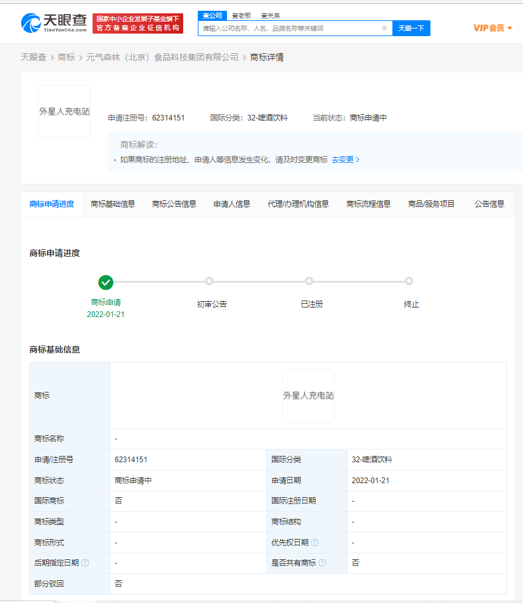This screenshot has height=603, width=523.
Task: Click the 外星人充电站 trademark image at top
Action: 64,112
